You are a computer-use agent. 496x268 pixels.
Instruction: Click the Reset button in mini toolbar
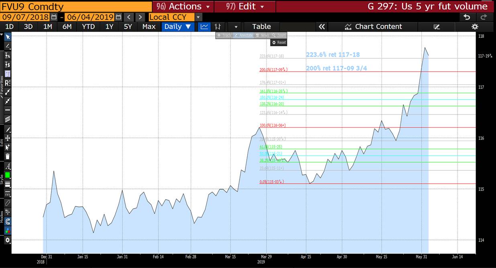point(279,42)
